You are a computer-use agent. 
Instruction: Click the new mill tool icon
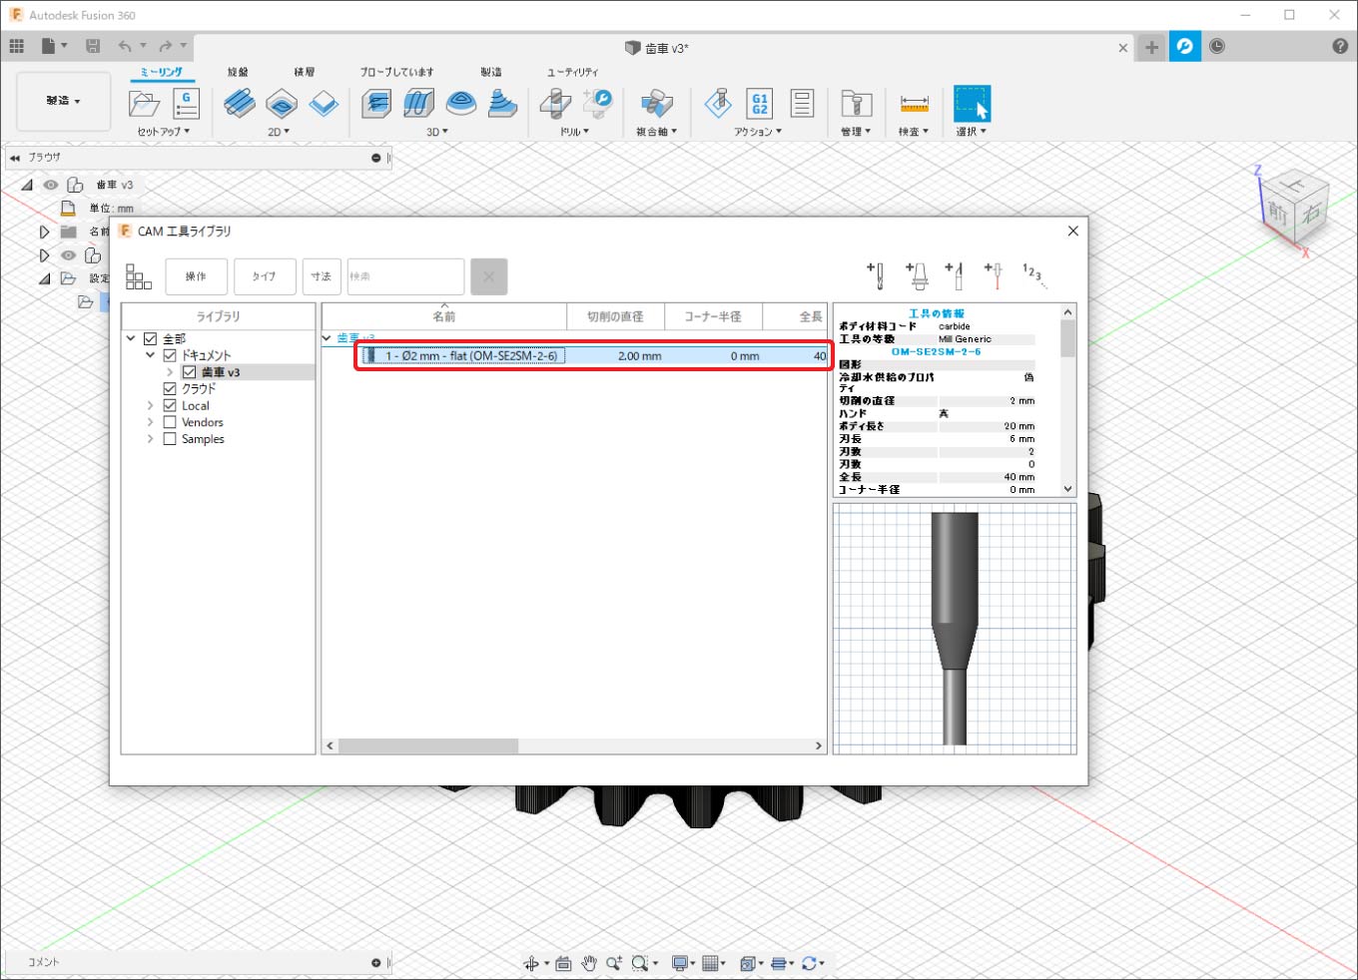click(x=876, y=274)
